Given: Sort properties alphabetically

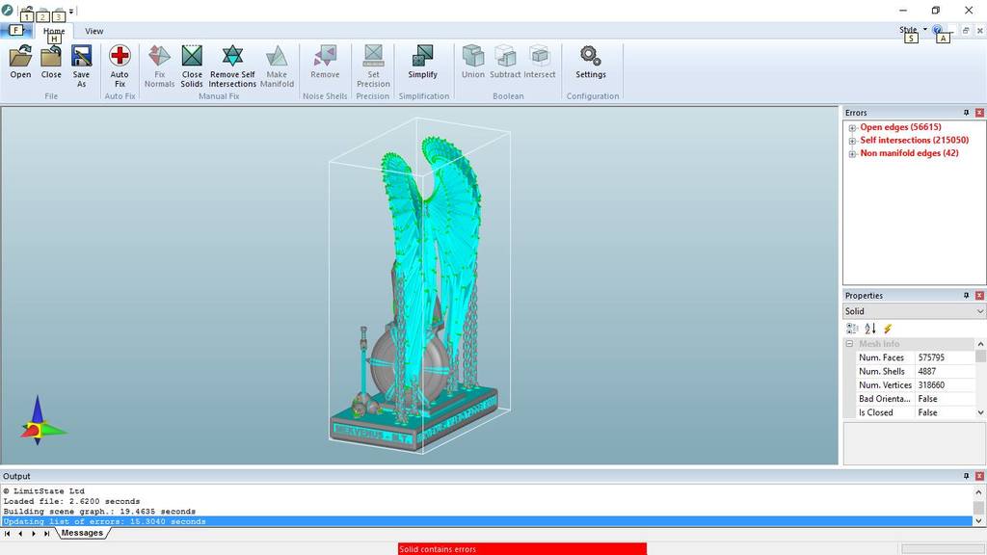Looking at the screenshot, I should tap(870, 329).
